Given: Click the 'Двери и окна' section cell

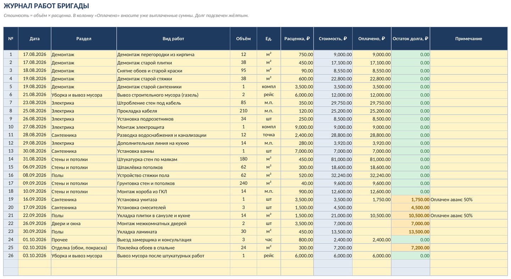Looking at the screenshot, I should (84, 223).
